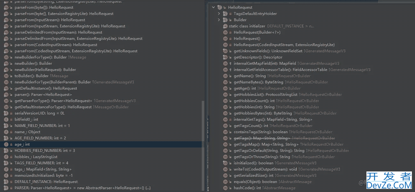Select TAGS_FIELD_NUMBER: int = 4
This screenshot has height=192, width=415.
[41, 163]
